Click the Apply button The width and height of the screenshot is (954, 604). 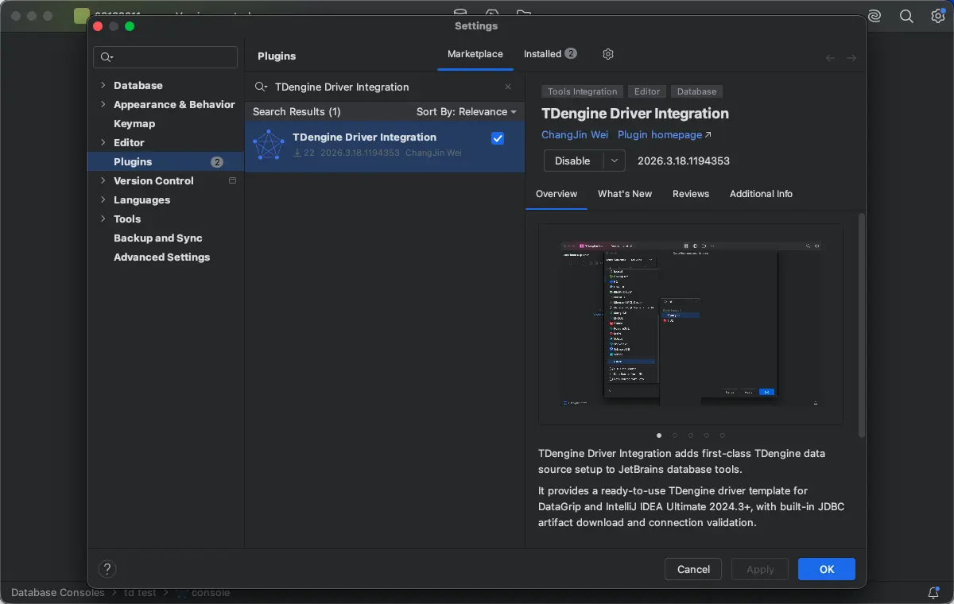pyautogui.click(x=760, y=569)
